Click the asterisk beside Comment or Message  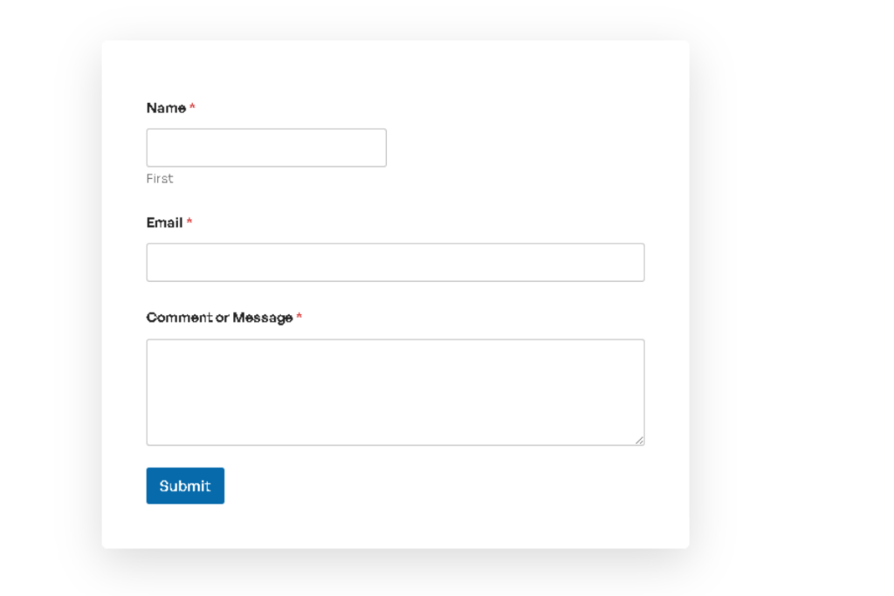tap(299, 317)
